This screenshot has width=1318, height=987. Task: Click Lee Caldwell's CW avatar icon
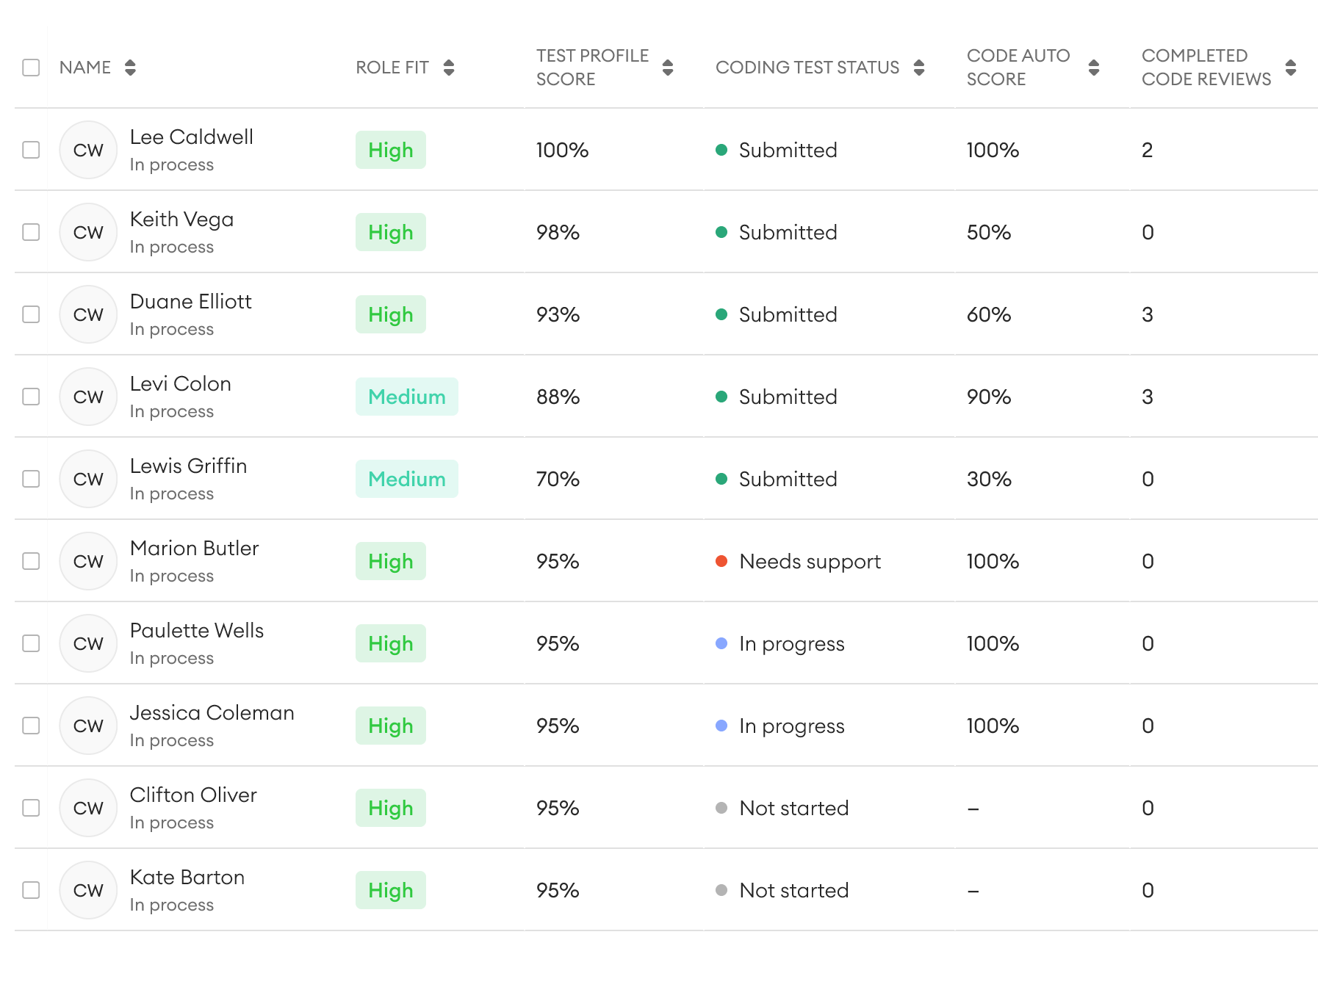(x=88, y=150)
